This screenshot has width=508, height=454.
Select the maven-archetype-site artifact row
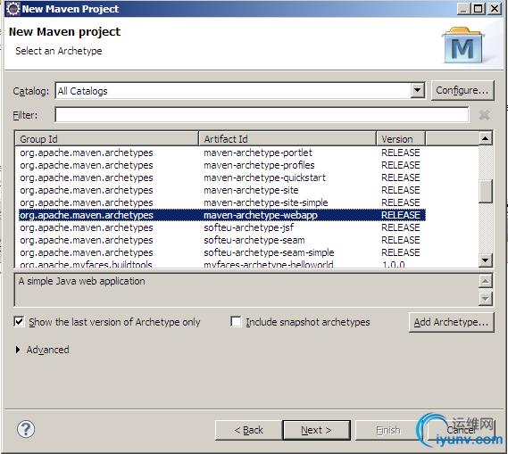tap(222, 190)
